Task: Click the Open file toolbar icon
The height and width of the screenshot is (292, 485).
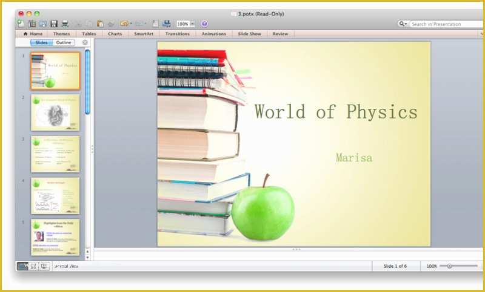Action: click(x=42, y=24)
